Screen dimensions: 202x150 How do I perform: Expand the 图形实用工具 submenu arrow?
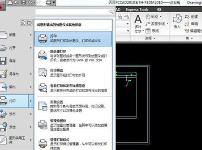click(31, 140)
